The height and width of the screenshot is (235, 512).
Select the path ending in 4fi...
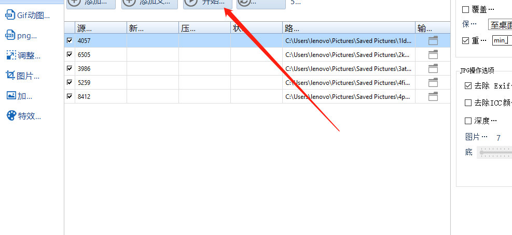click(348, 83)
